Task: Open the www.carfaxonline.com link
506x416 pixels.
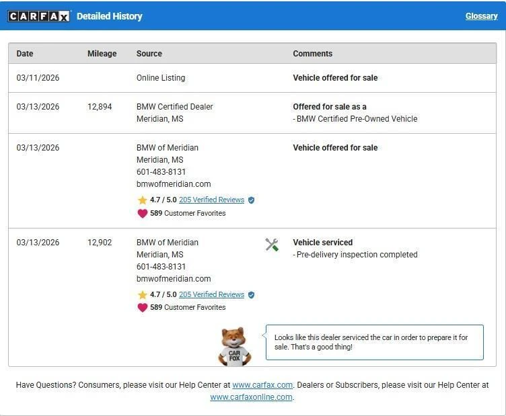Action: pos(251,397)
